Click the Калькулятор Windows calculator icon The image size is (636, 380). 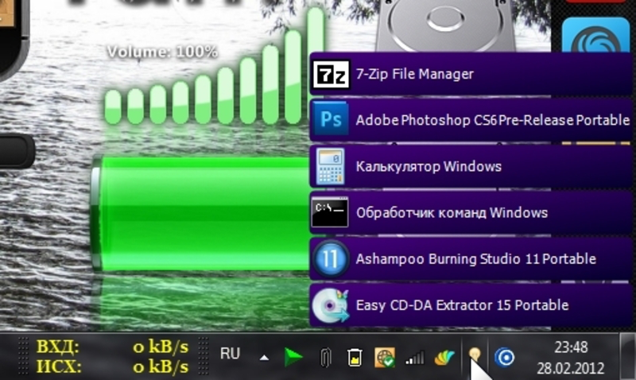pyautogui.click(x=329, y=166)
